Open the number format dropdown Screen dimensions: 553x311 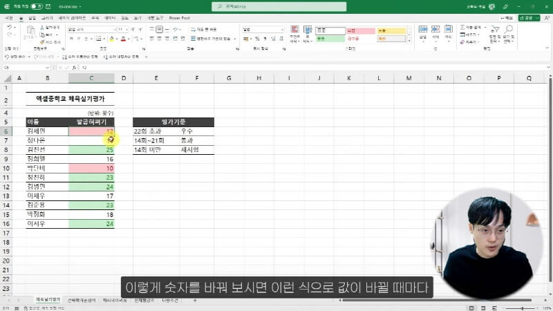(x=282, y=29)
